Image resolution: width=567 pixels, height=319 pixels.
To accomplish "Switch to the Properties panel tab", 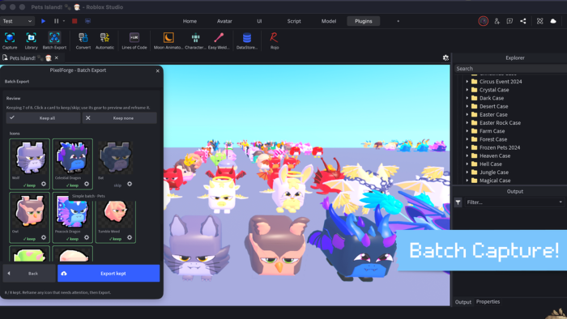I will click(x=488, y=302).
